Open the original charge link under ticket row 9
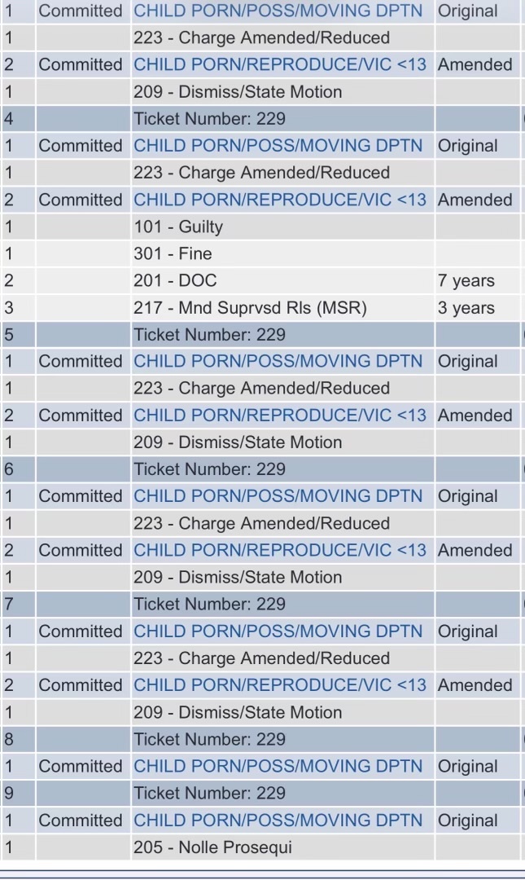 [278, 821]
